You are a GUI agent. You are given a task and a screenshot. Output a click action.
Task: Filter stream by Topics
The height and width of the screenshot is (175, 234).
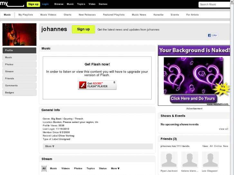pyautogui.click(x=90, y=169)
